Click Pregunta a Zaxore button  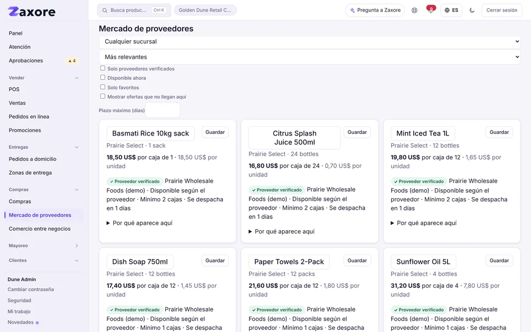pos(375,10)
